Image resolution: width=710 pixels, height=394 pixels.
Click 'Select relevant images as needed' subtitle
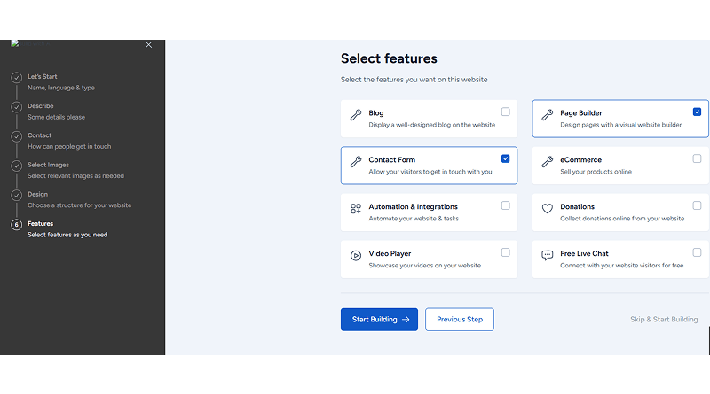[x=75, y=176]
